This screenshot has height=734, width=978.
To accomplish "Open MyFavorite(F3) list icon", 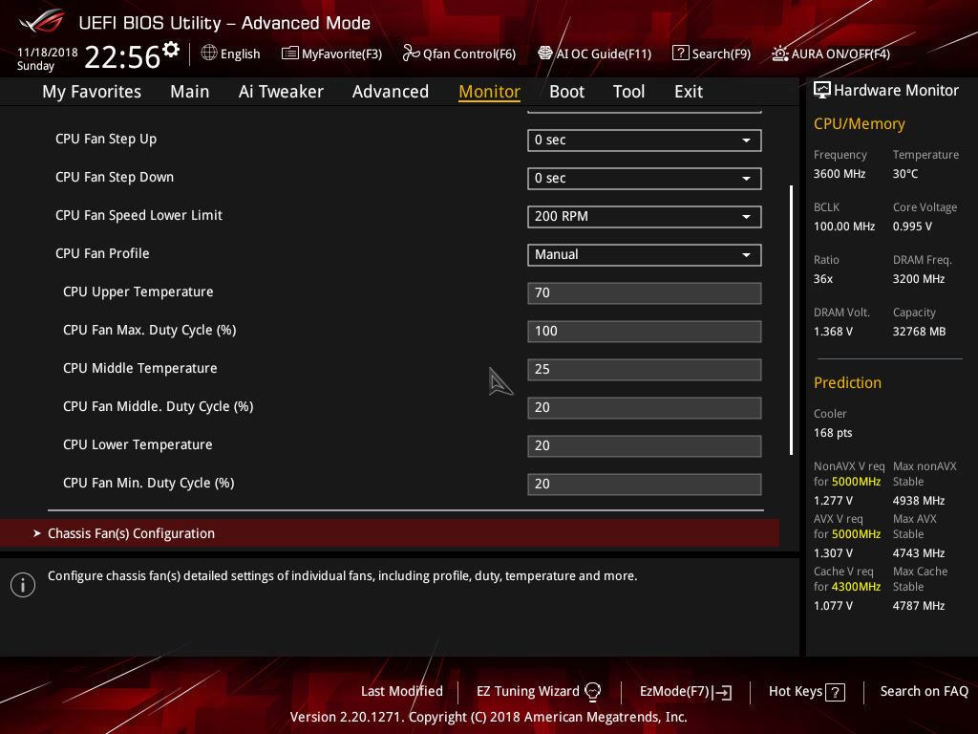I will 289,54.
